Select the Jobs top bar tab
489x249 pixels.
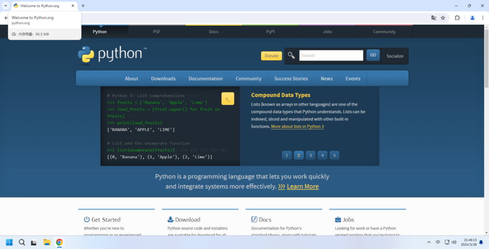[x=328, y=32]
